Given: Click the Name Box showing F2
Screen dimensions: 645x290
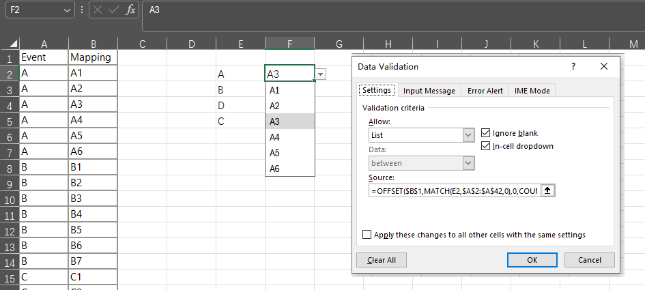Looking at the screenshot, I should click(35, 10).
